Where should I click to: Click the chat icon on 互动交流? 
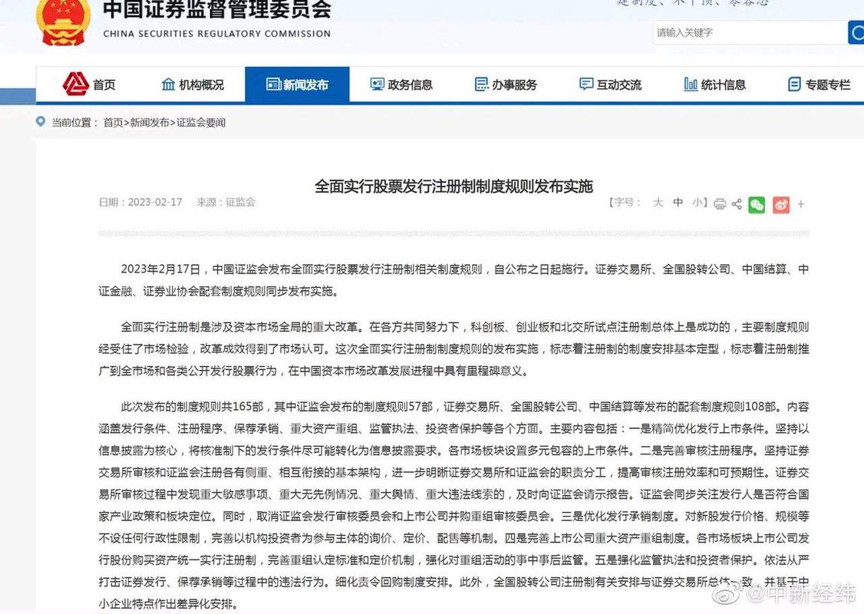585,84
